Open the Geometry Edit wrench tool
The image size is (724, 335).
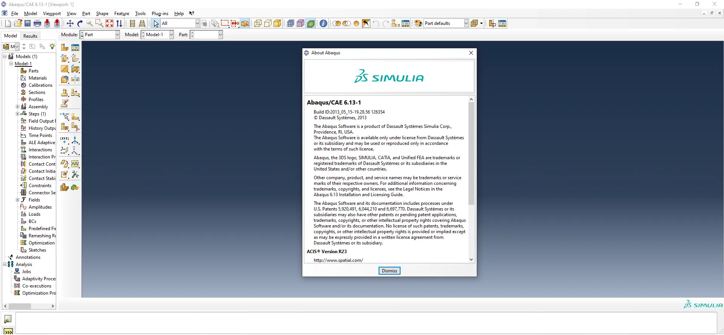pyautogui.click(x=75, y=174)
